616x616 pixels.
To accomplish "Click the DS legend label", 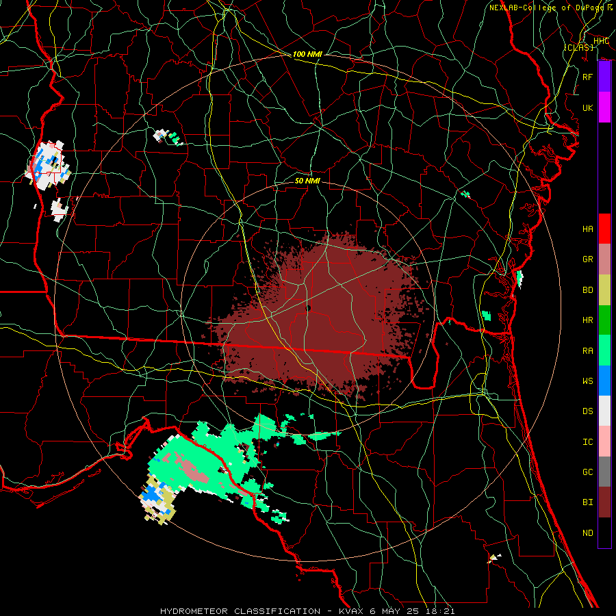I will (x=588, y=411).
